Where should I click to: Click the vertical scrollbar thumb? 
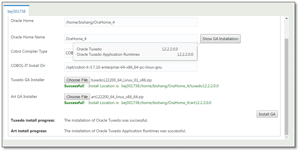coord(286,87)
